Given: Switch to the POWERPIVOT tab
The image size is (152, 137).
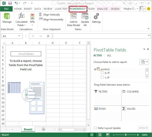Looking at the screenshot, I should (x=78, y=9).
